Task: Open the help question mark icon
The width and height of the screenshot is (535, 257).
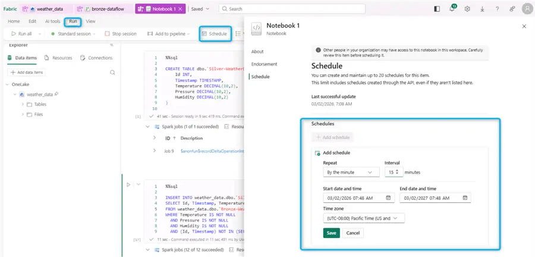Action: [497, 9]
